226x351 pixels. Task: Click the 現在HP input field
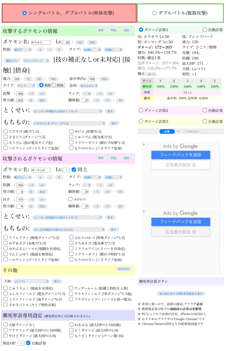pos(21,343)
